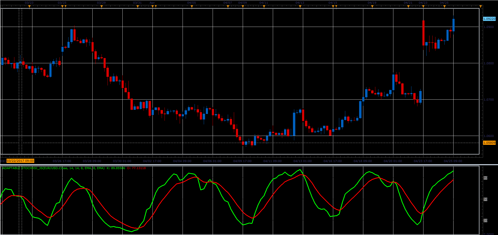Click the 03/26 17:00 time axis label
Screen dimensions: 498x235
[x=62, y=161]
